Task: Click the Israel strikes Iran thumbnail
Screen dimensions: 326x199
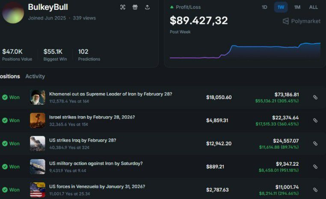Action: tap(38, 120)
